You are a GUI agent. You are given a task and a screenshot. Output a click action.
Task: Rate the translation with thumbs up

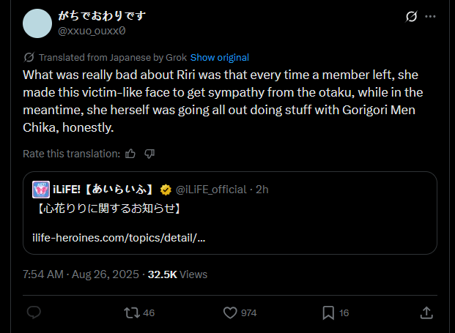tap(130, 154)
